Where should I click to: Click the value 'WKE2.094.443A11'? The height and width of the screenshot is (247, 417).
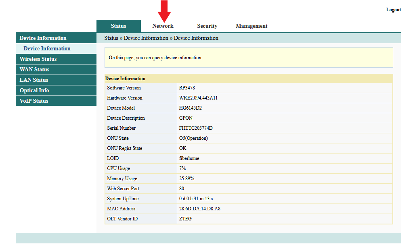pyautogui.click(x=198, y=98)
